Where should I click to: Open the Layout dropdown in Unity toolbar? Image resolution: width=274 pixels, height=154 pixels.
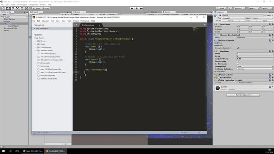click(x=266, y=8)
